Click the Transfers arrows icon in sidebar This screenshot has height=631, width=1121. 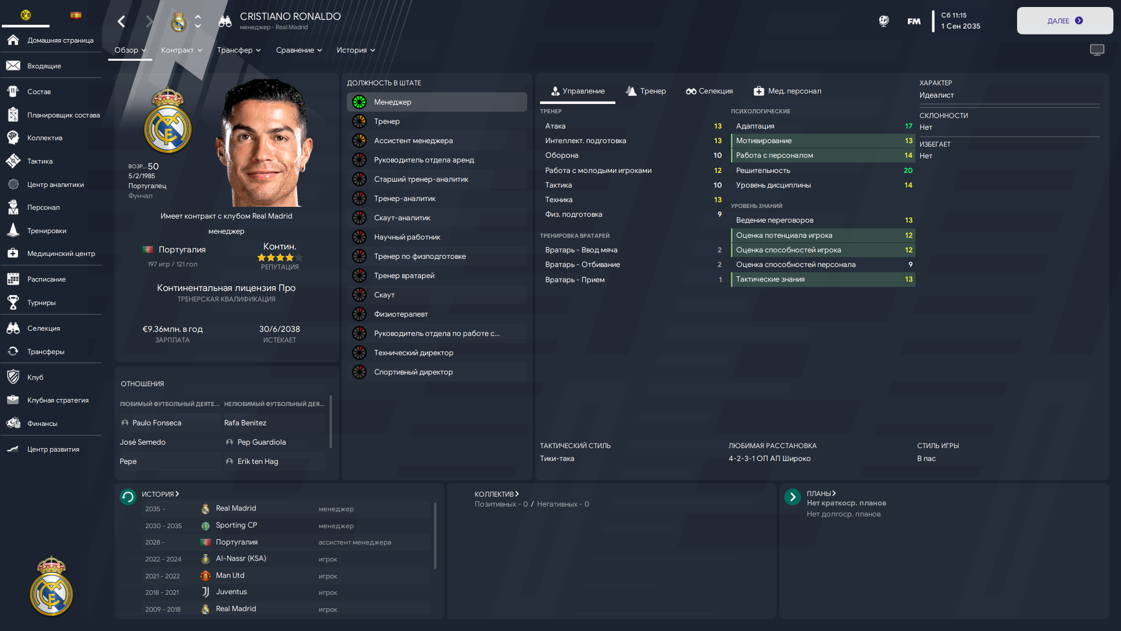click(x=13, y=351)
